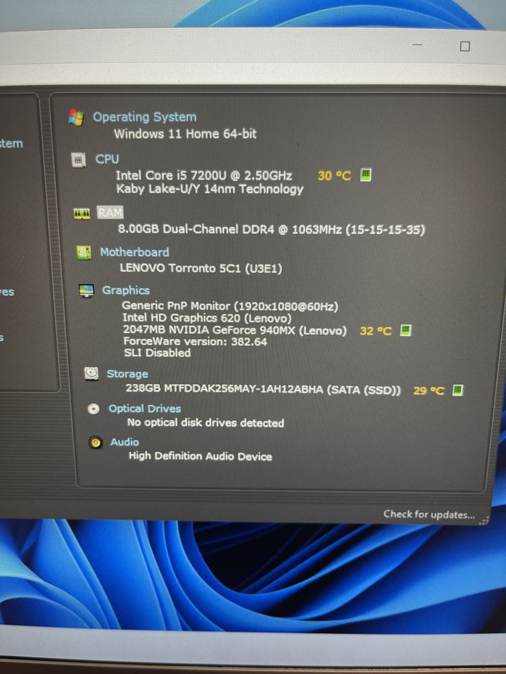Click the Graphics monitor icon
The image size is (506, 674).
pyautogui.click(x=86, y=290)
